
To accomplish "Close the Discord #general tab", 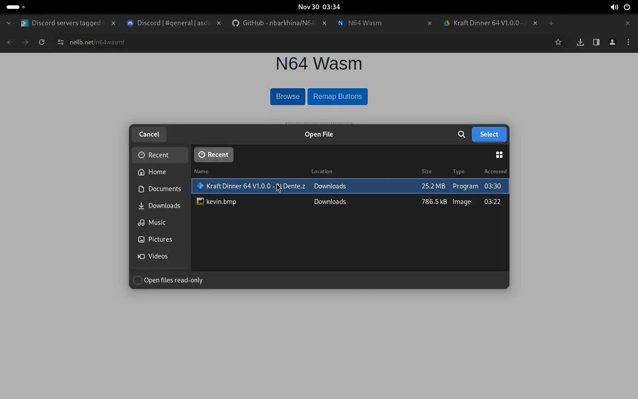I will (x=219, y=23).
